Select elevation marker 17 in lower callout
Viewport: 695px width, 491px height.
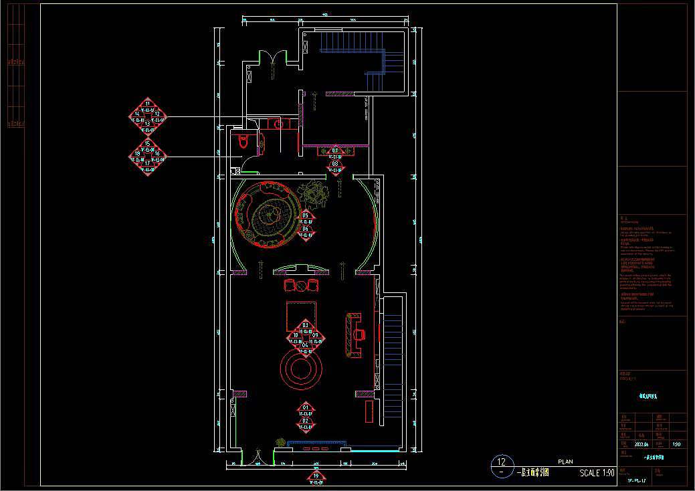point(148,167)
